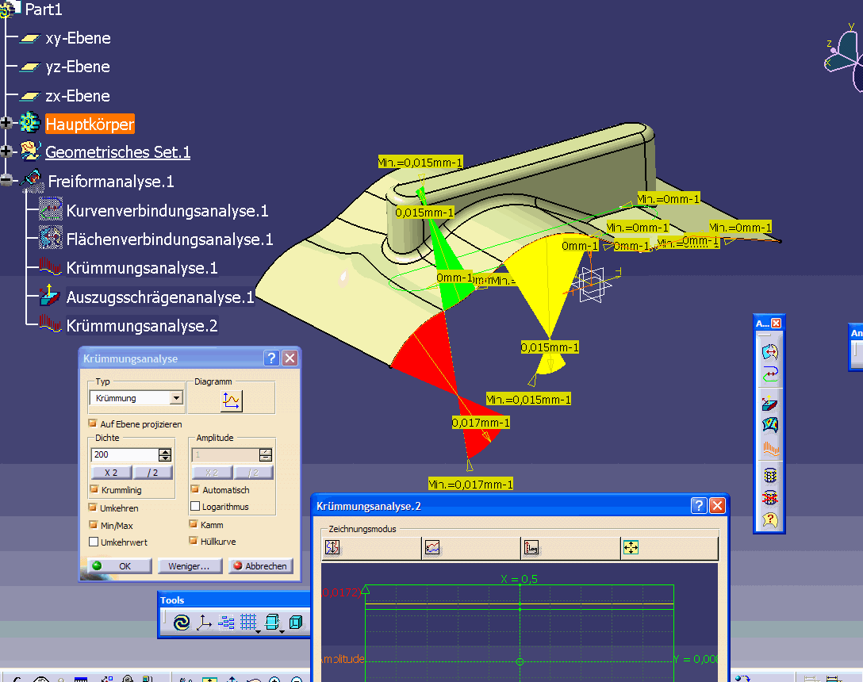Select Krümmungsanalyse.1 in the tree

click(x=142, y=268)
